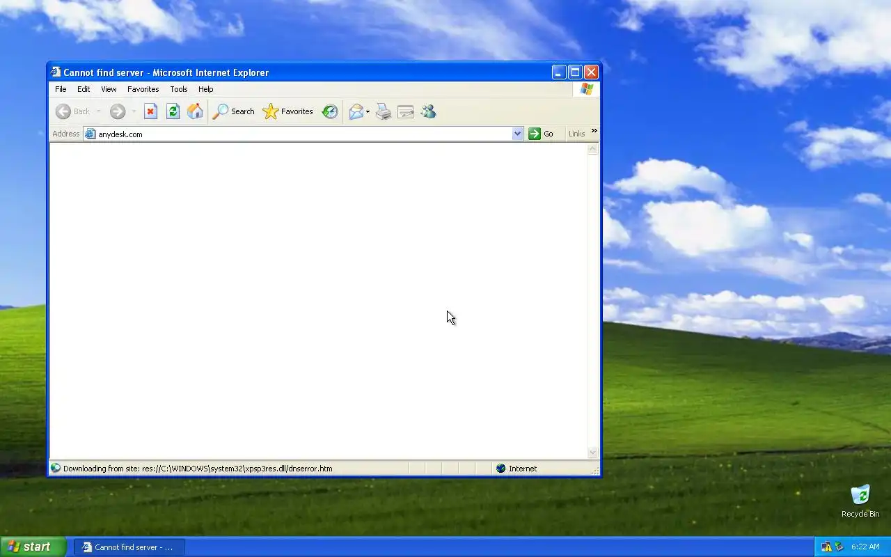Image resolution: width=891 pixels, height=557 pixels.
Task: Click the Forward navigation arrow button
Action: (117, 111)
